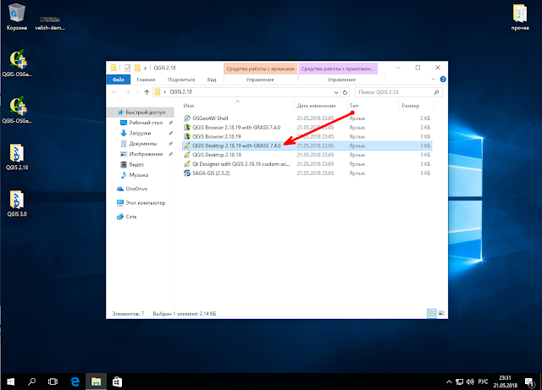Select the lower QGIS-OSGeo installer icon
Screen dimensions: 542x390
click(17, 110)
